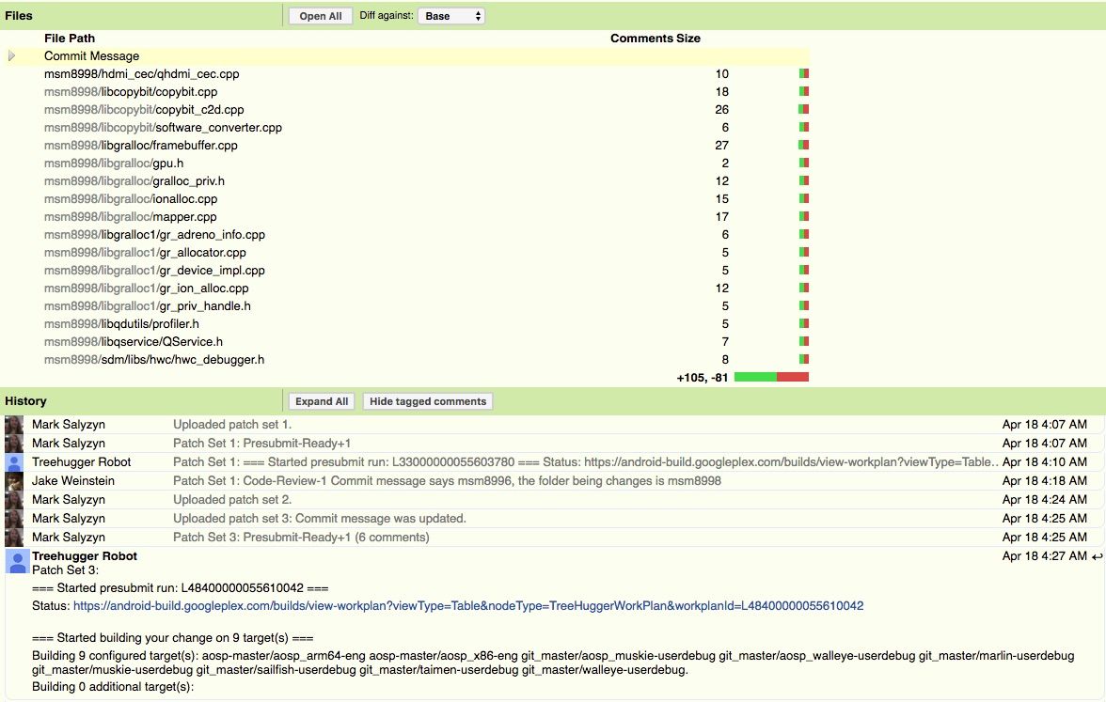Open file gr_device_impl.cpp
The width and height of the screenshot is (1106, 702).
[154, 271]
